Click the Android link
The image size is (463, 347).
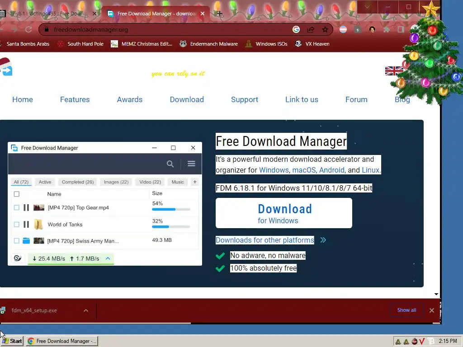click(x=331, y=170)
